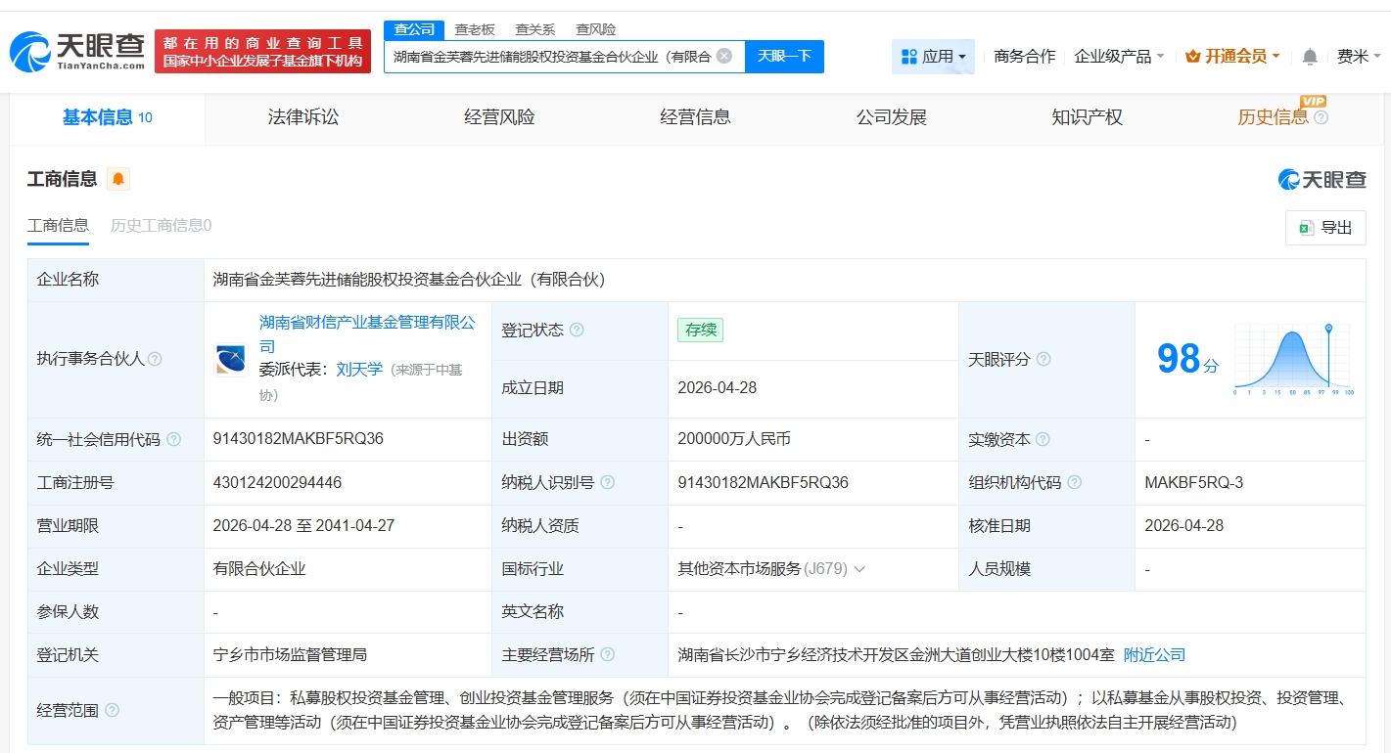Screen dimensions: 1391x753
Task: Click help icon next to 组织机构代码
Action: pos(1075,482)
